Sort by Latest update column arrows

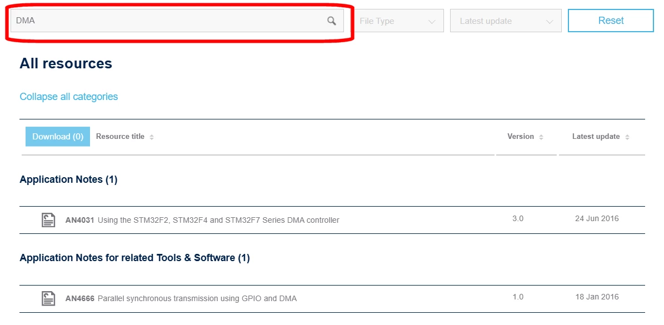click(x=627, y=137)
